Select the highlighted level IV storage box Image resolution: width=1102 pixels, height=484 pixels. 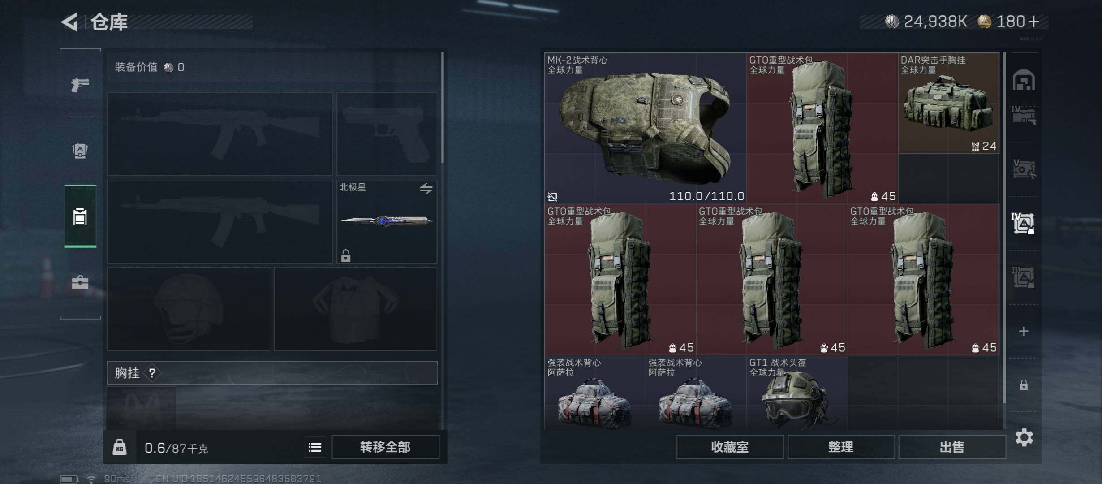(1023, 223)
